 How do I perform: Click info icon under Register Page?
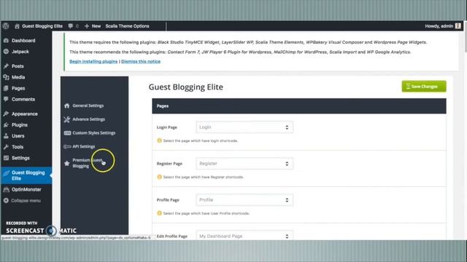(x=159, y=177)
